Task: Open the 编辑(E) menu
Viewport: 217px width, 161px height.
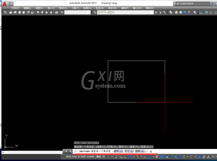Action: (27, 8)
